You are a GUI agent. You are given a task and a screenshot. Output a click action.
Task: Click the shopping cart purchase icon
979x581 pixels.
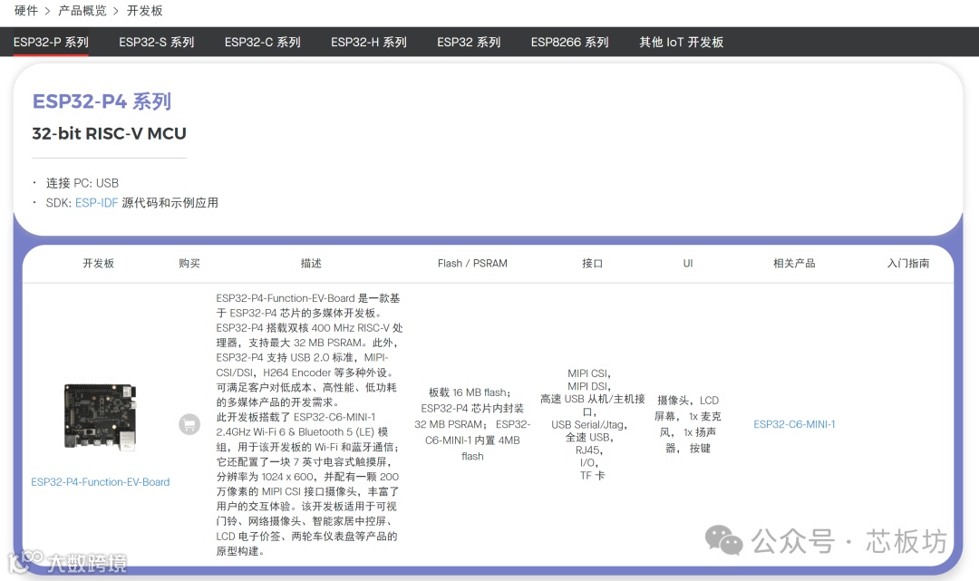pos(189,424)
